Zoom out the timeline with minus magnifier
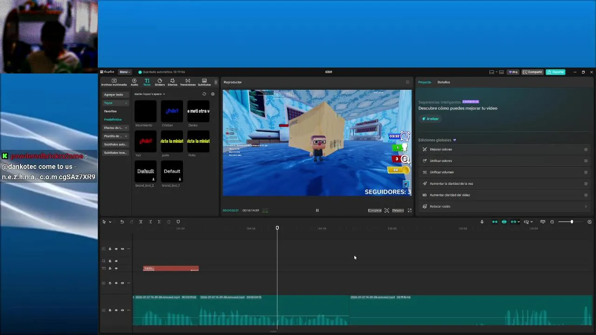The height and width of the screenshot is (335, 596). tap(552, 222)
